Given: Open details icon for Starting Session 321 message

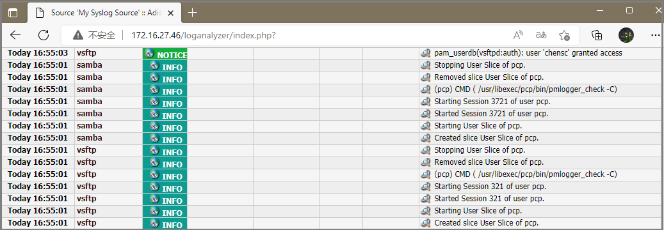Looking at the screenshot, I should pyautogui.click(x=425, y=187).
